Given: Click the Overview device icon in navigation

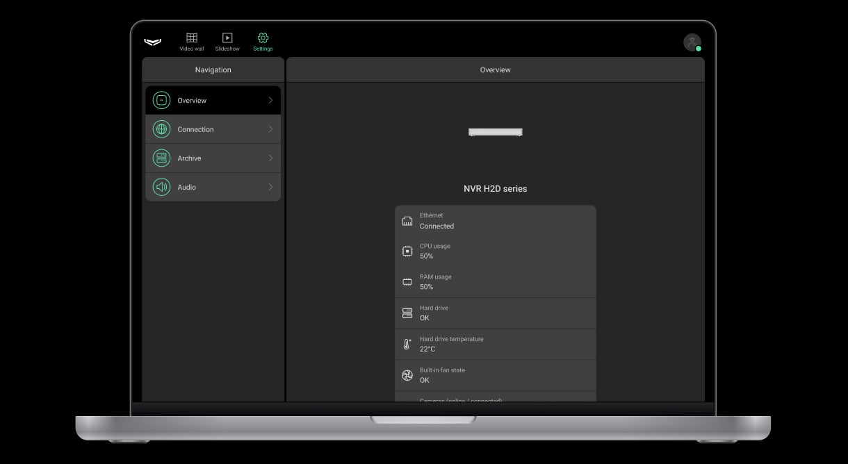Looking at the screenshot, I should click(161, 100).
